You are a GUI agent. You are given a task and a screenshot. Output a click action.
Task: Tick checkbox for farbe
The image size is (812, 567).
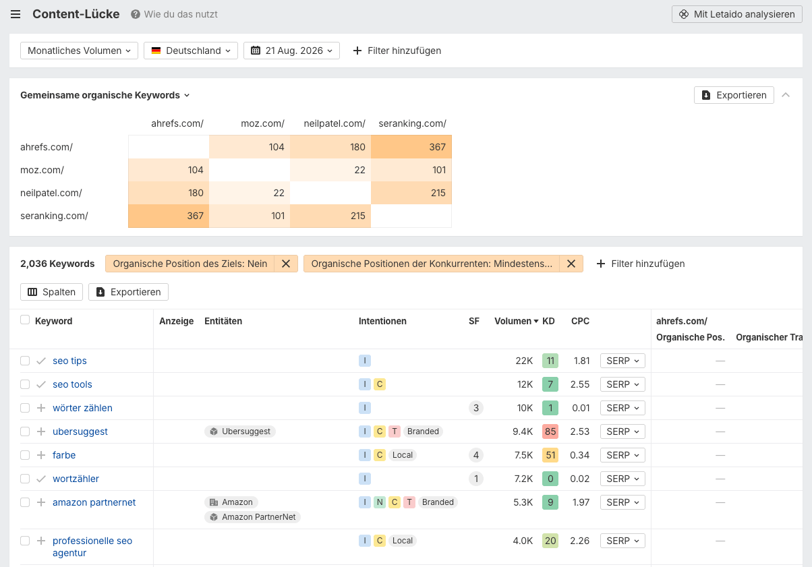click(x=25, y=455)
